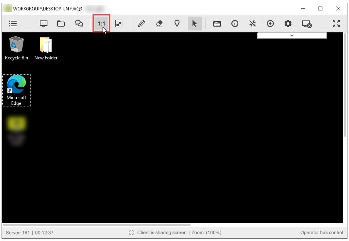Select the pencil annotation tool

pos(142,24)
